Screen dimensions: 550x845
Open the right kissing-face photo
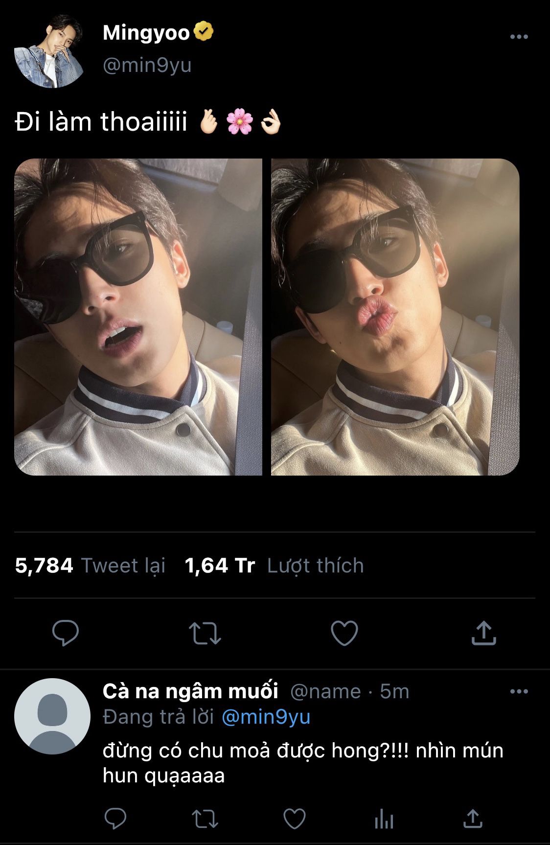click(x=395, y=317)
